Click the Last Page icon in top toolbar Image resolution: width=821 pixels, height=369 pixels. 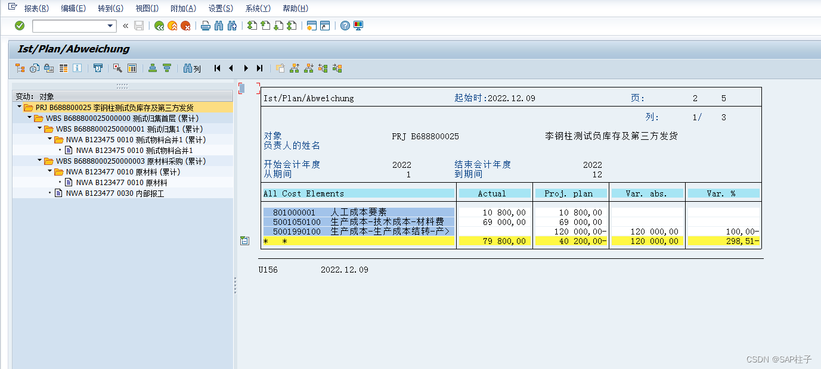click(292, 26)
